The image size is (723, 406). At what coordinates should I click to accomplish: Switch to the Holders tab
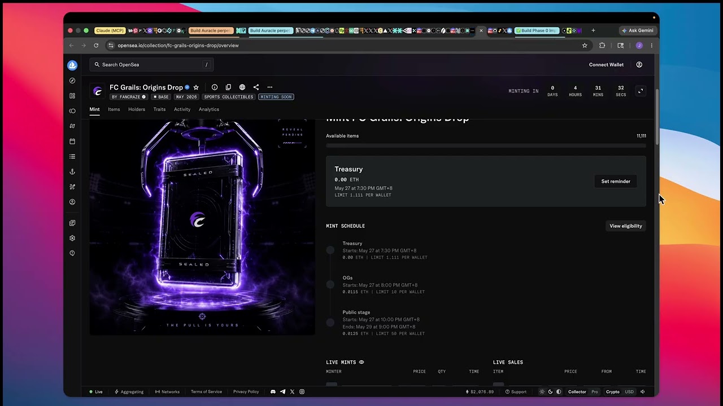[137, 109]
